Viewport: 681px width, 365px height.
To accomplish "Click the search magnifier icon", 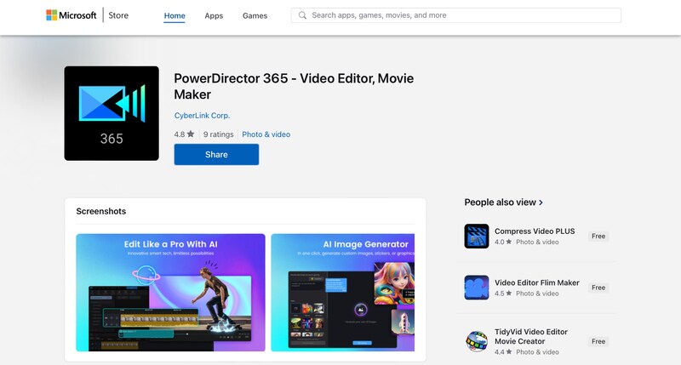I will [x=302, y=15].
